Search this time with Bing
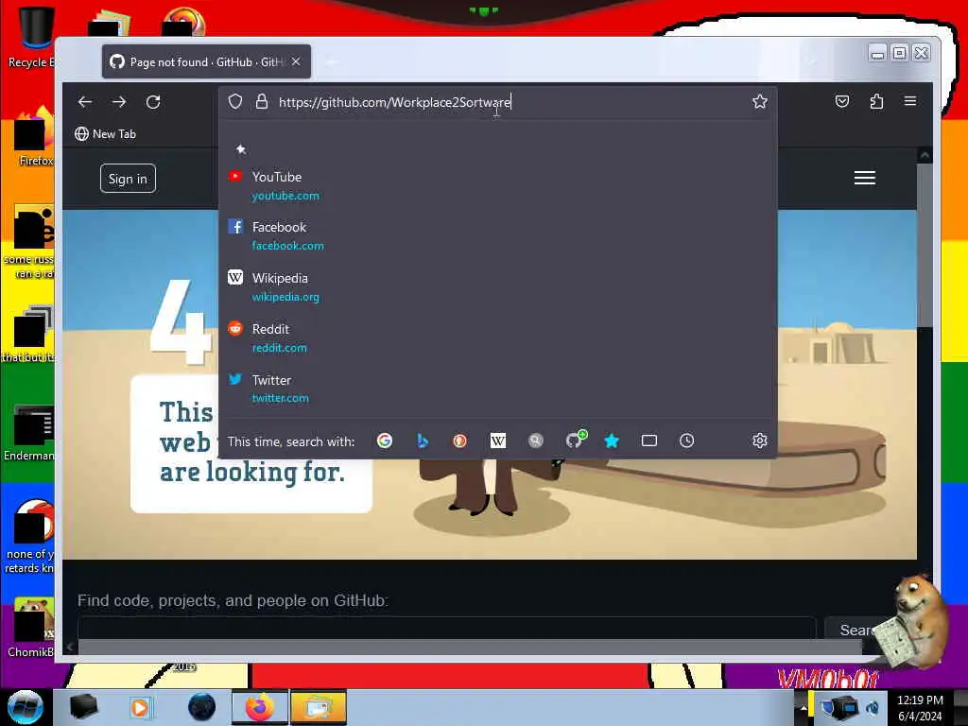Viewport: 968px width, 726px height. 423,441
